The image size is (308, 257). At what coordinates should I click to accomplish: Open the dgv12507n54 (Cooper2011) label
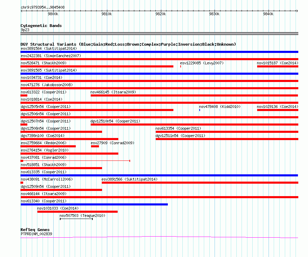tap(46, 121)
